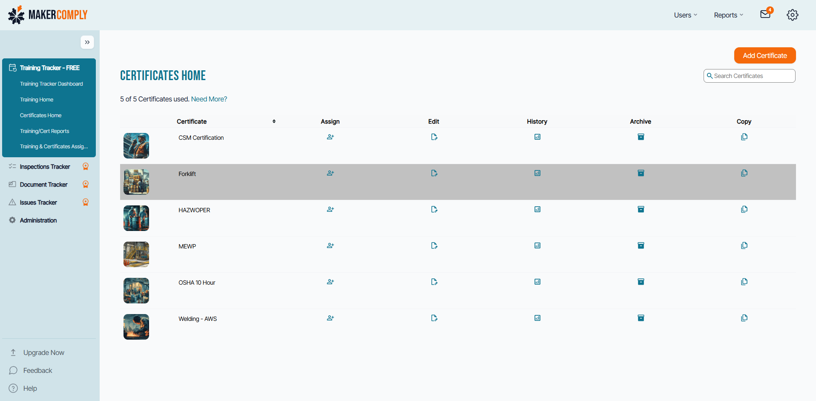Sort by the Certificate column arrows

[274, 121]
